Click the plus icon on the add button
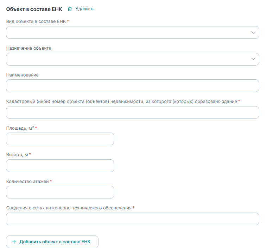This screenshot has height=251, width=273. [x=14, y=242]
